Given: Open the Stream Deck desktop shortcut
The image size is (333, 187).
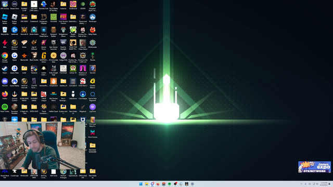Looking at the screenshot, I should point(15,5).
